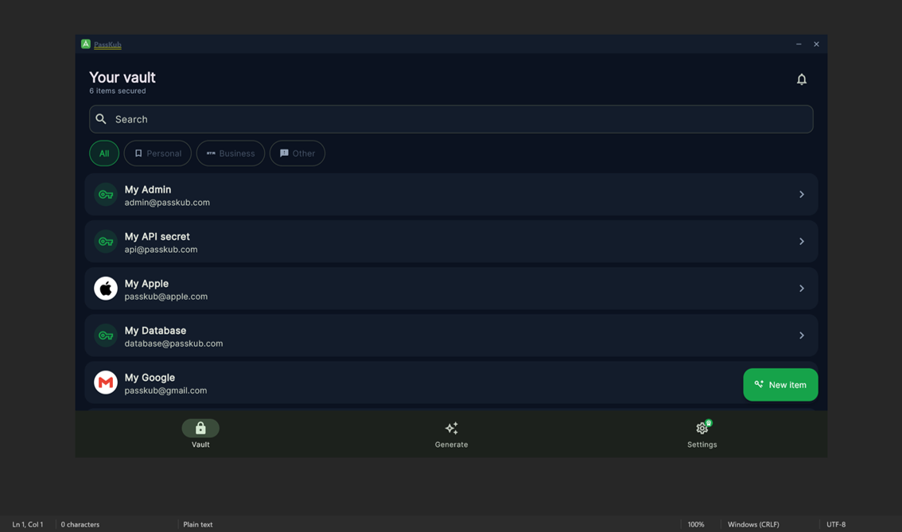Click api@passkub.com email text
902x532 pixels.
[x=161, y=250]
